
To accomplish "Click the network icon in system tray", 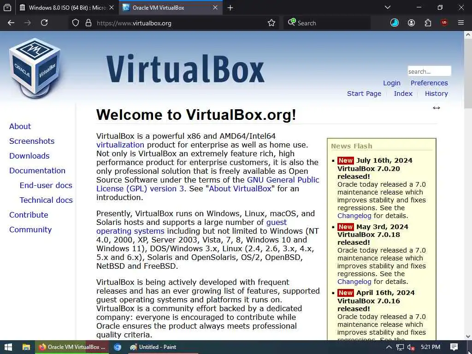I will 400,348.
